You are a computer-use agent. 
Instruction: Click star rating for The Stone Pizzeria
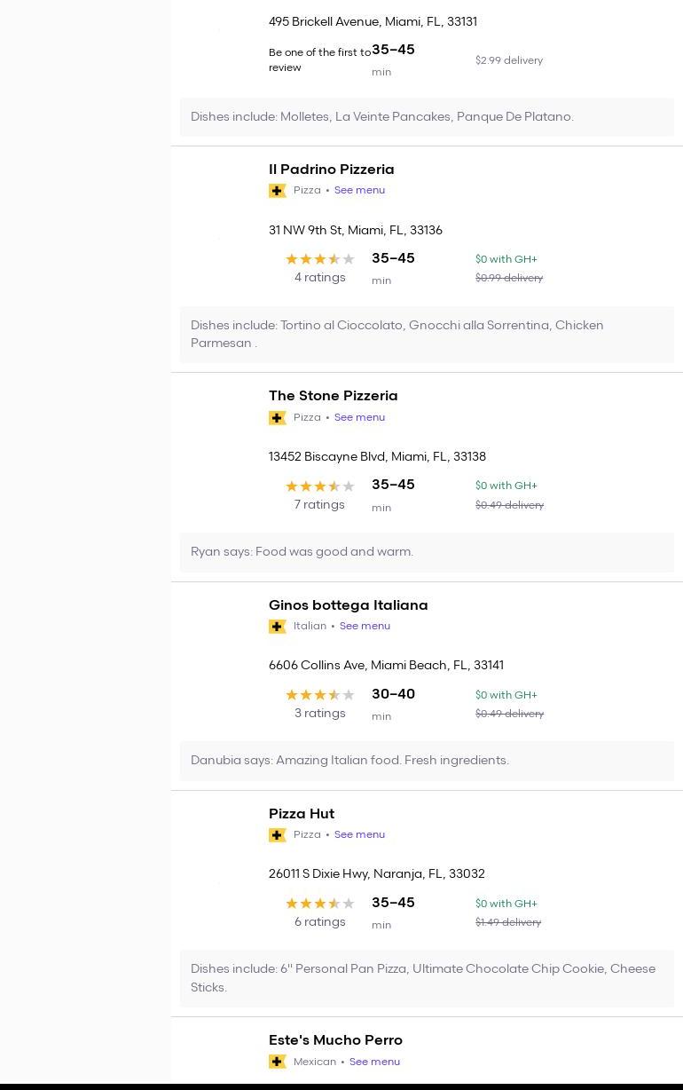pos(319,486)
